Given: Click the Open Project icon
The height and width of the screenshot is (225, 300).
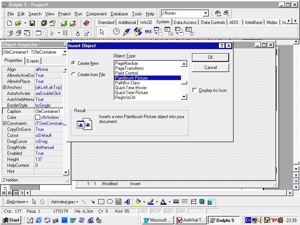Looking at the screenshot, I should [x=52, y=23].
